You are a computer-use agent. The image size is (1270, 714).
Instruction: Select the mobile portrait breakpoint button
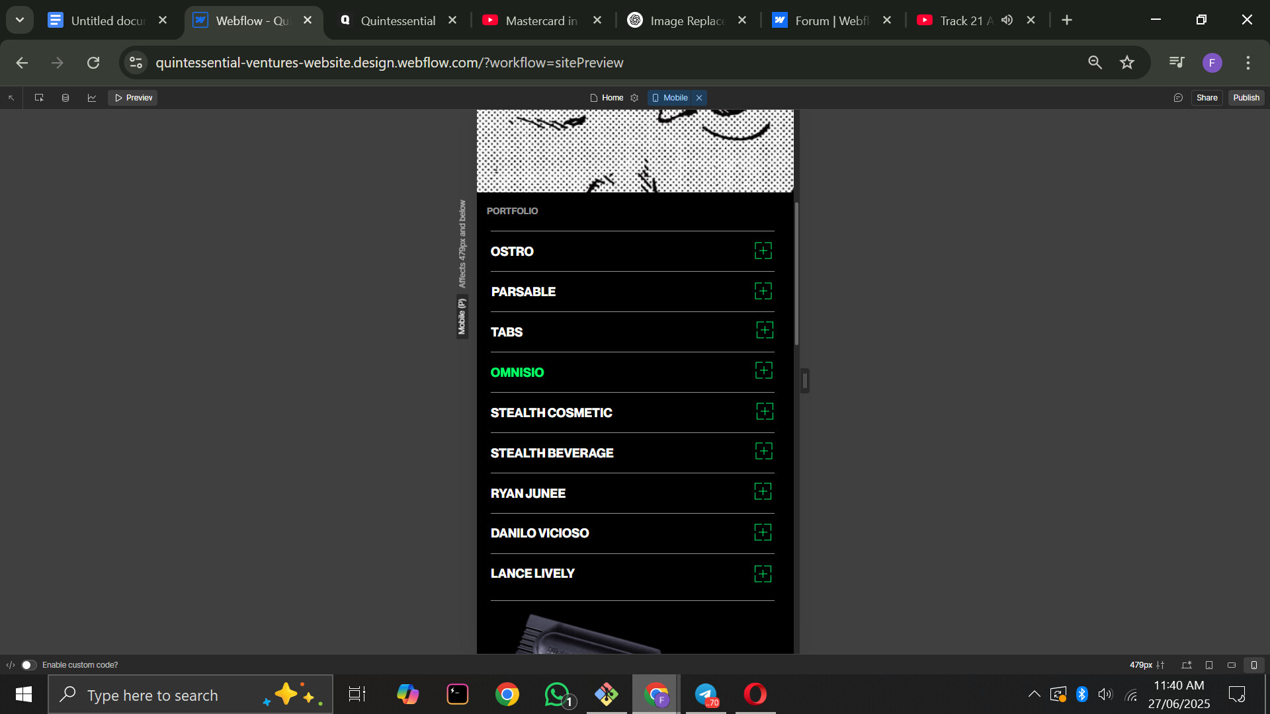pos(1254,665)
